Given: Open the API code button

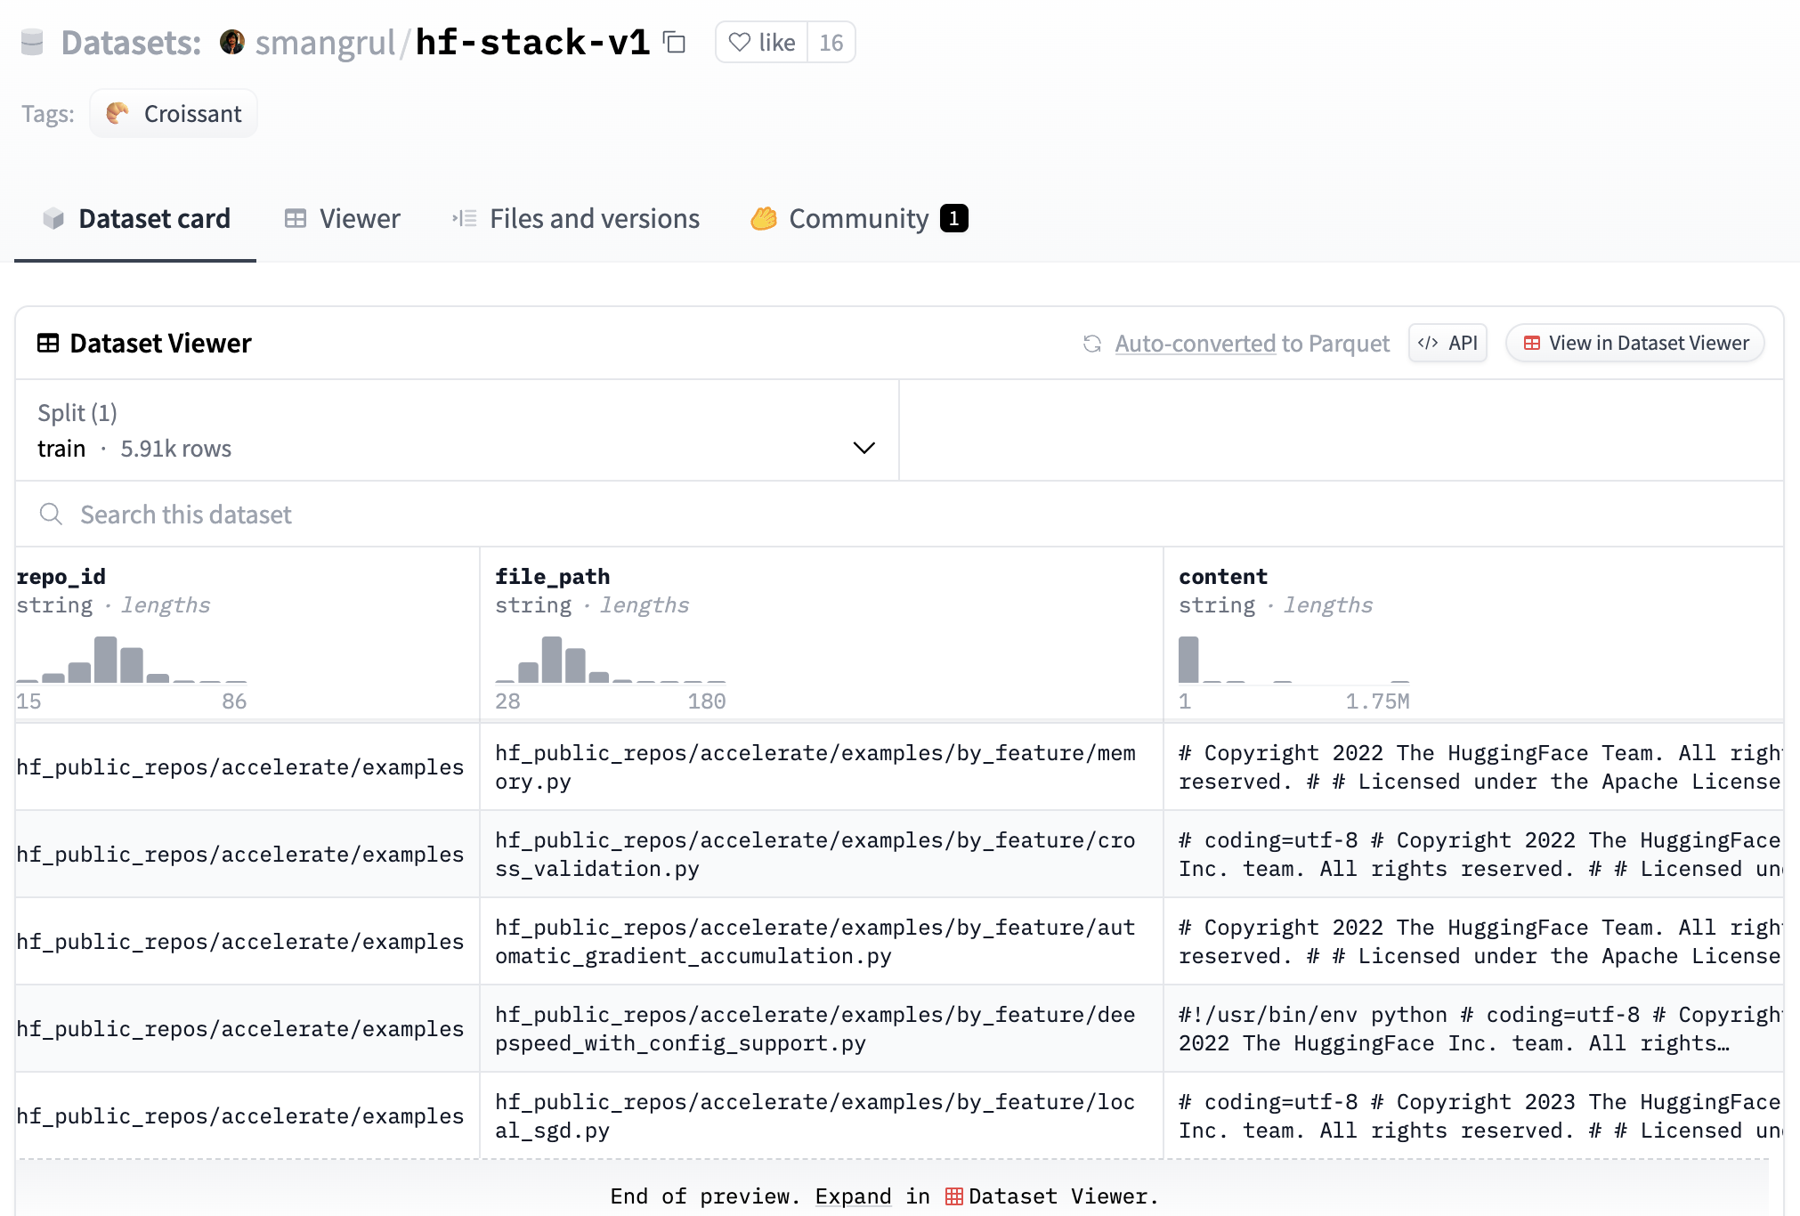Looking at the screenshot, I should point(1447,344).
